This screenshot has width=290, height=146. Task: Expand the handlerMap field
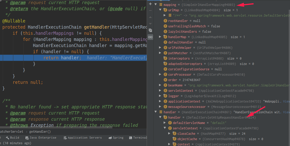160,37
